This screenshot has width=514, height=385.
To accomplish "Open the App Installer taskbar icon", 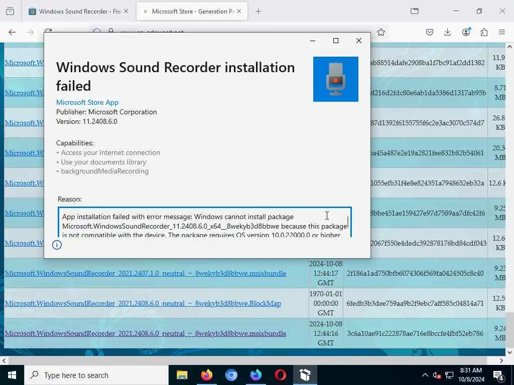I will pyautogui.click(x=305, y=375).
